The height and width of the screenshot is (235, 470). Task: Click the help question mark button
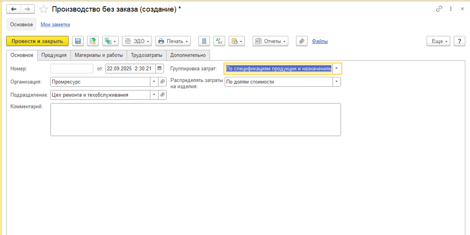(459, 41)
